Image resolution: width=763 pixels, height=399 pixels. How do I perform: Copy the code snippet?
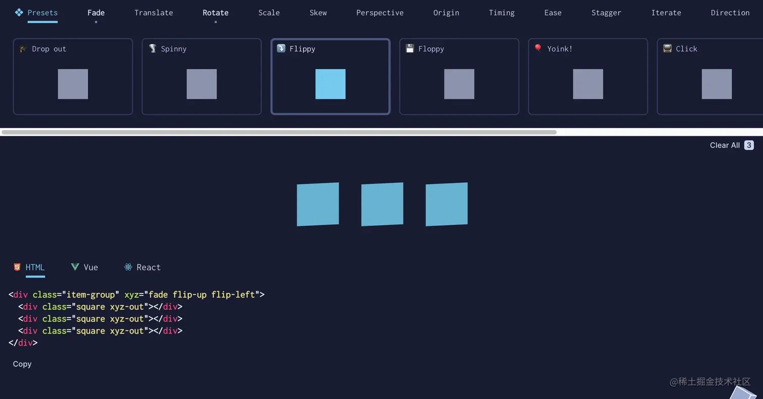(x=22, y=364)
